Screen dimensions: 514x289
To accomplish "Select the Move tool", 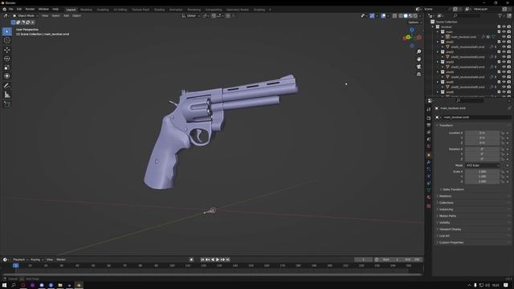I will point(7,50).
